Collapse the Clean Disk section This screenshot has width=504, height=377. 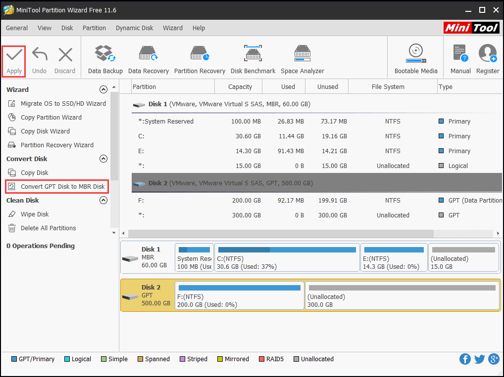click(103, 200)
